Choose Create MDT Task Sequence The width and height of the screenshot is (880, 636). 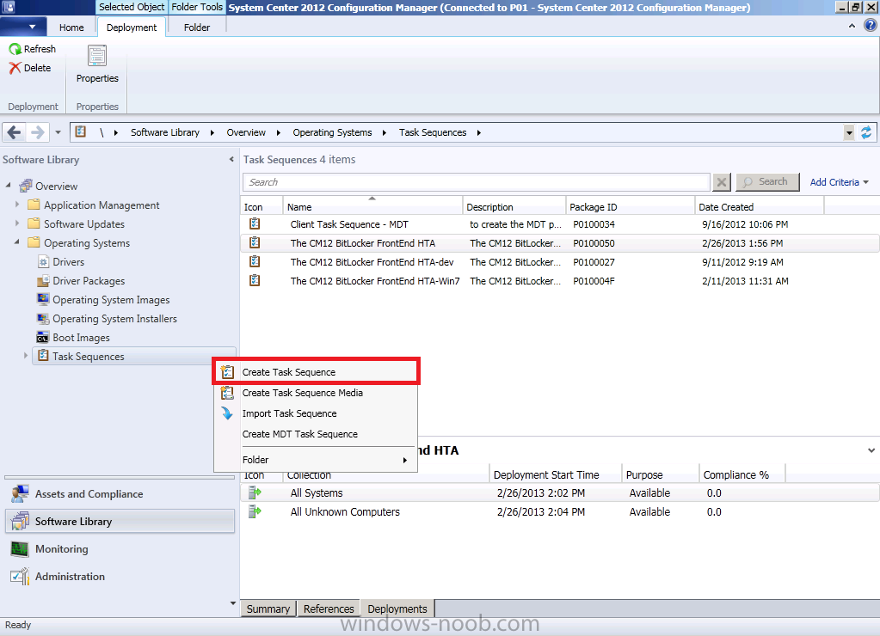point(316,434)
